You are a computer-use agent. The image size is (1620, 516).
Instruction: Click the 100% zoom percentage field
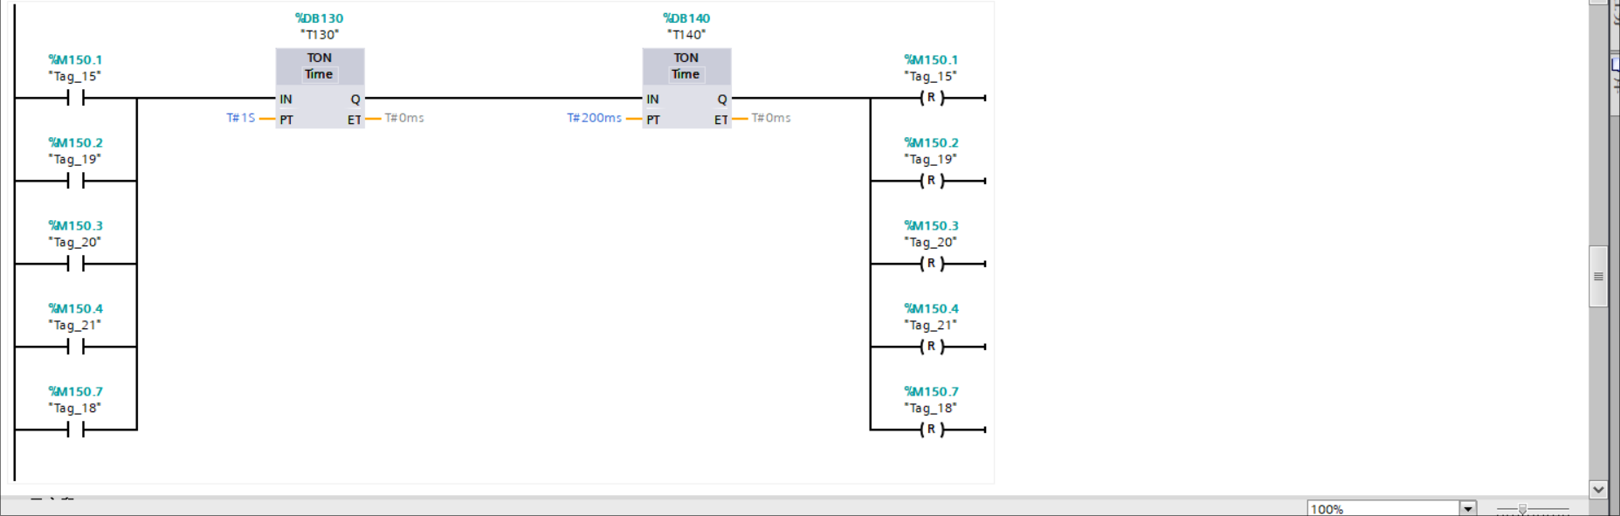click(x=1382, y=508)
